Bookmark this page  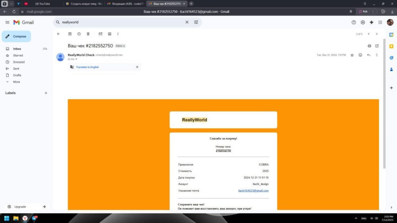(351, 12)
